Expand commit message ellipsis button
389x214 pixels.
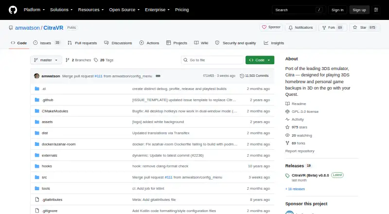pyautogui.click(x=158, y=76)
